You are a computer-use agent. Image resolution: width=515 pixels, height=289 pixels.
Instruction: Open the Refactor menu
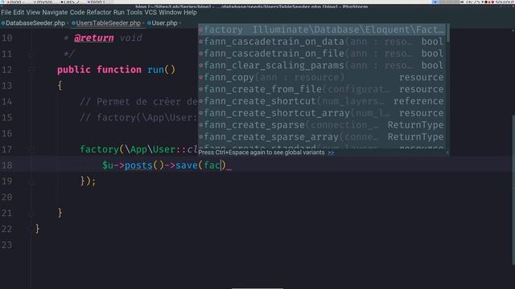coord(99,13)
